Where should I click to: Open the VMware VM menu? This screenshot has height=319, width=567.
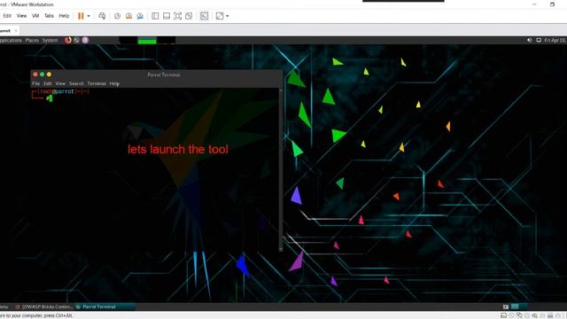tap(35, 16)
